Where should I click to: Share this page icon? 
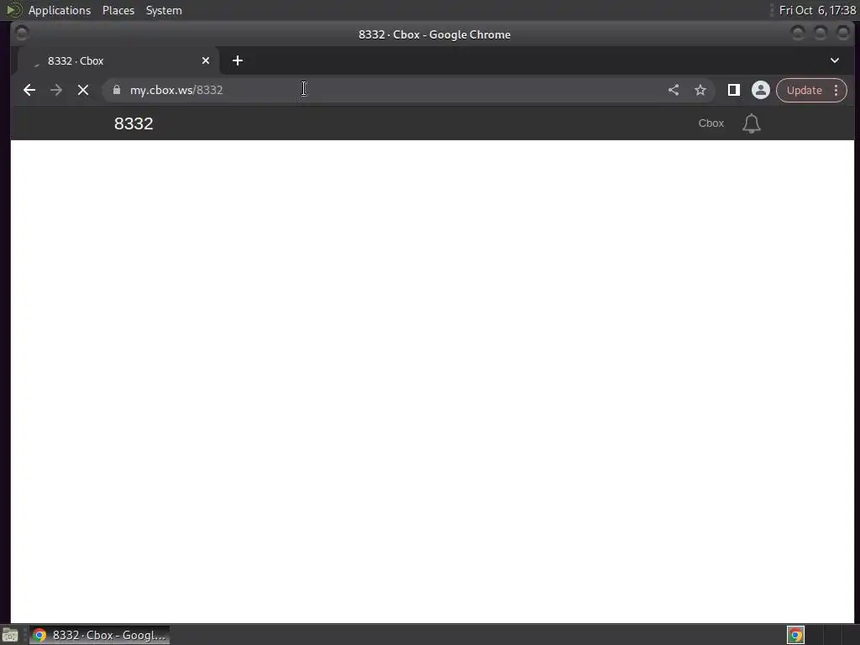coord(674,90)
